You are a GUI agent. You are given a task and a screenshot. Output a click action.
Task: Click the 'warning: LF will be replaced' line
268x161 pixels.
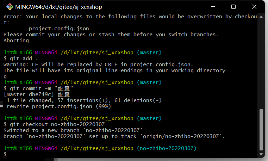point(98,64)
